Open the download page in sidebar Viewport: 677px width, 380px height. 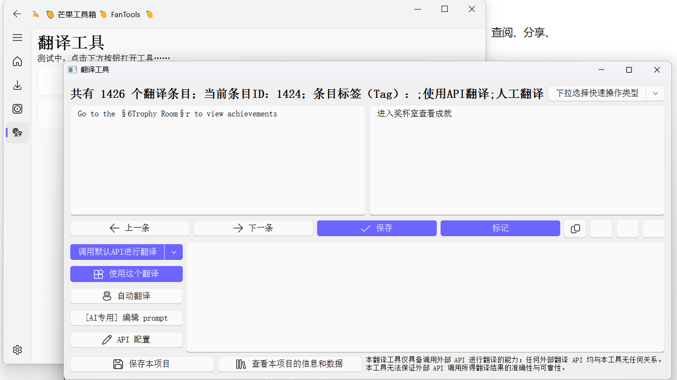point(18,85)
